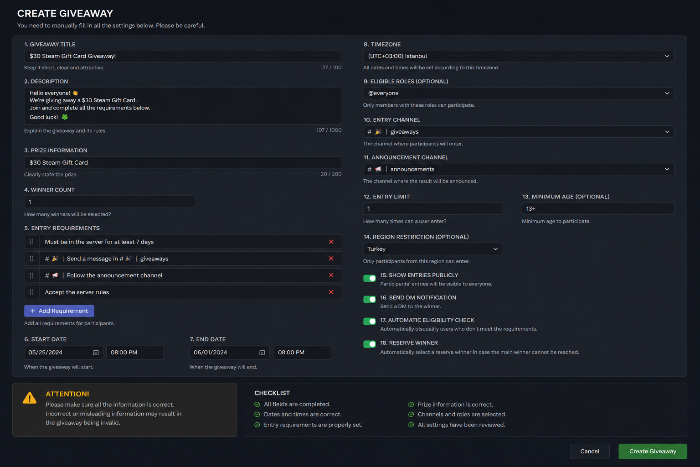The width and height of the screenshot is (700, 467).
Task: Open the Timezone dropdown
Action: tap(519, 56)
